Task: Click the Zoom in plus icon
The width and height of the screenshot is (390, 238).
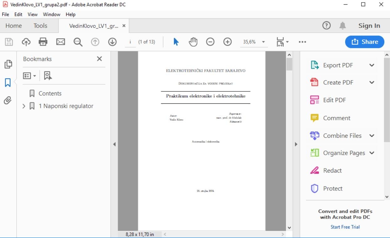Action: [x=227, y=42]
